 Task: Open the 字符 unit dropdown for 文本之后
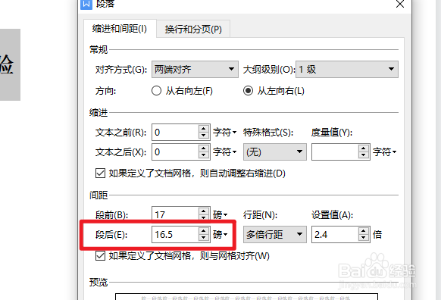pyautogui.click(x=224, y=152)
